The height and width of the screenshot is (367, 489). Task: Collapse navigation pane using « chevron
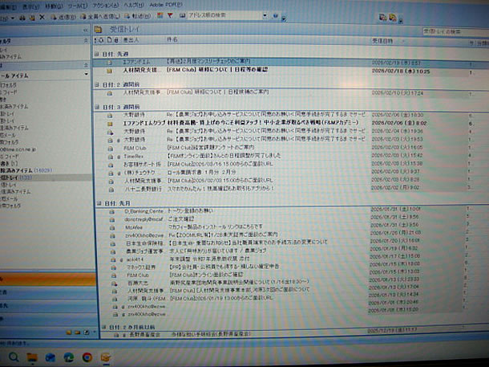85,30
